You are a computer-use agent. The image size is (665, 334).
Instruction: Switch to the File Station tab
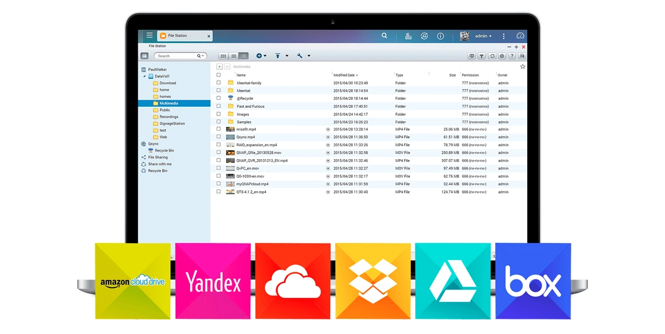point(185,36)
